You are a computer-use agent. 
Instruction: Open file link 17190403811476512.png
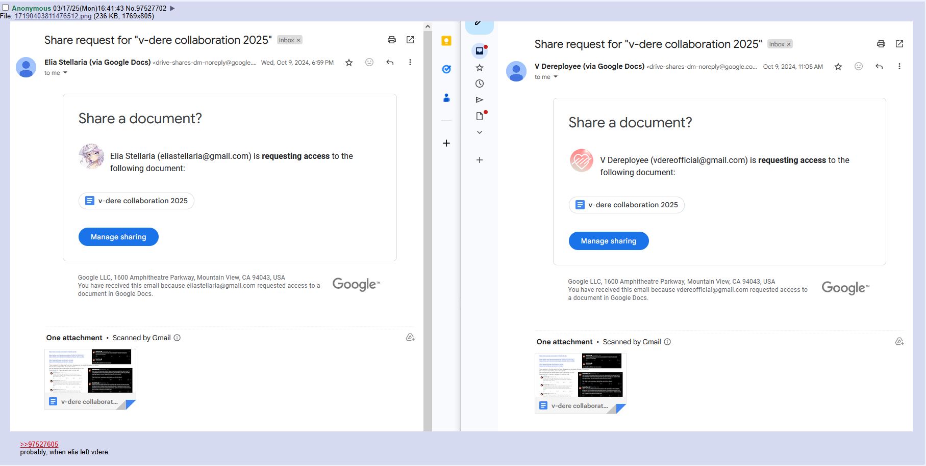(53, 16)
